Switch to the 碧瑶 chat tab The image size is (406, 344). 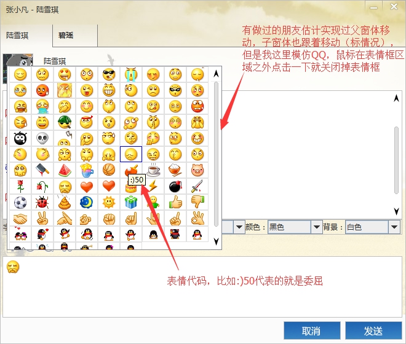pyautogui.click(x=75, y=36)
